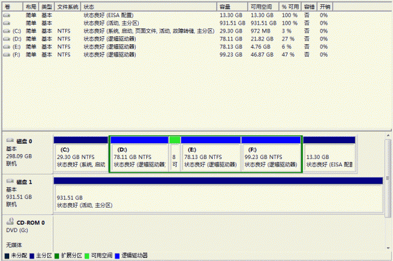Click the disk pane vertical scrollbar thumb
The image size is (393, 261).
point(388,178)
